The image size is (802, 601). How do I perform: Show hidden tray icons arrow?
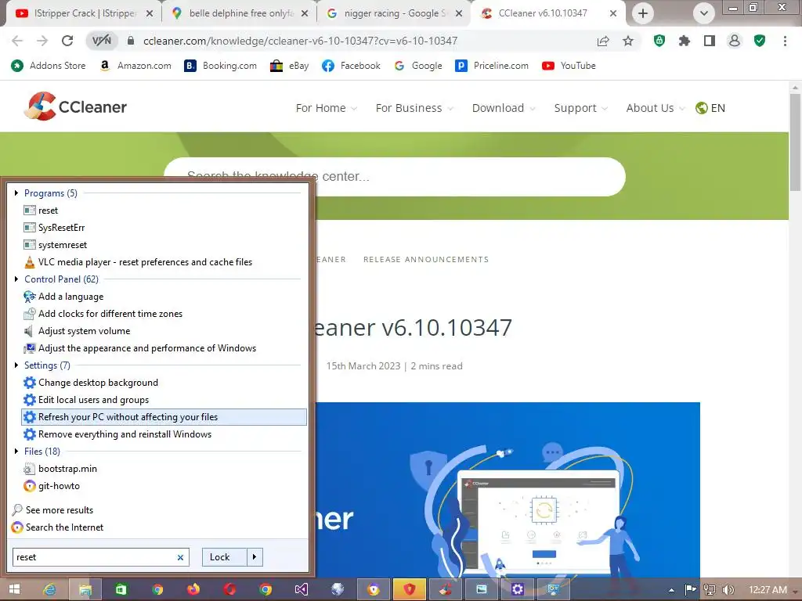click(x=671, y=590)
